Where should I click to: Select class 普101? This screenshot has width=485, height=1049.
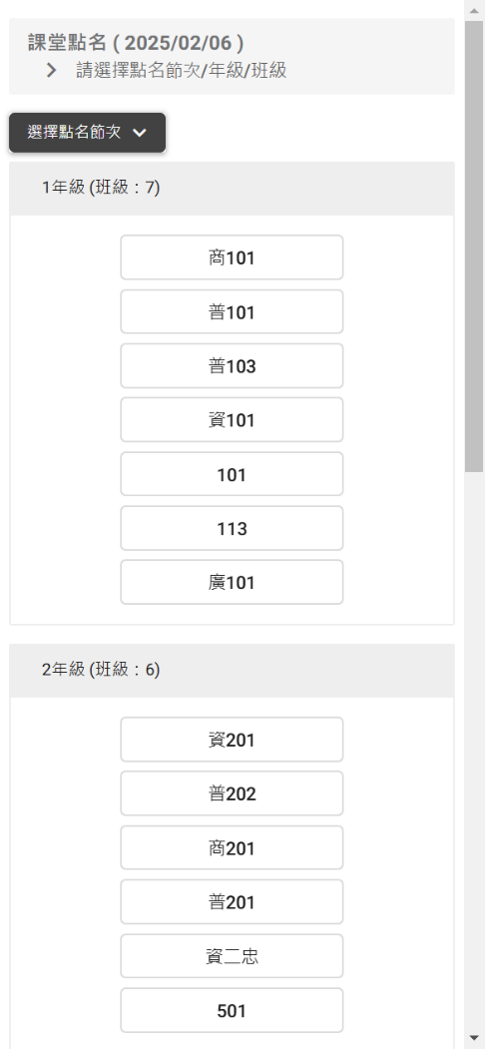232,311
